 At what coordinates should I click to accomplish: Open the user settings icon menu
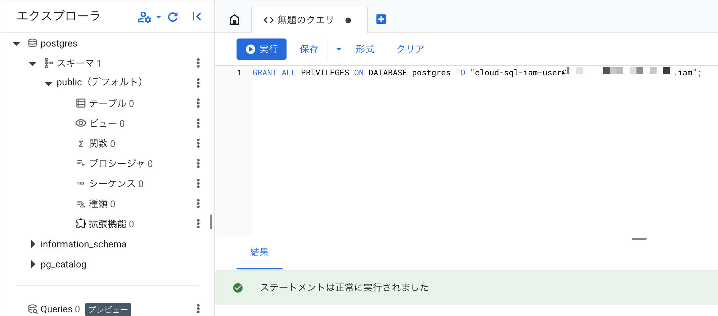[149, 17]
